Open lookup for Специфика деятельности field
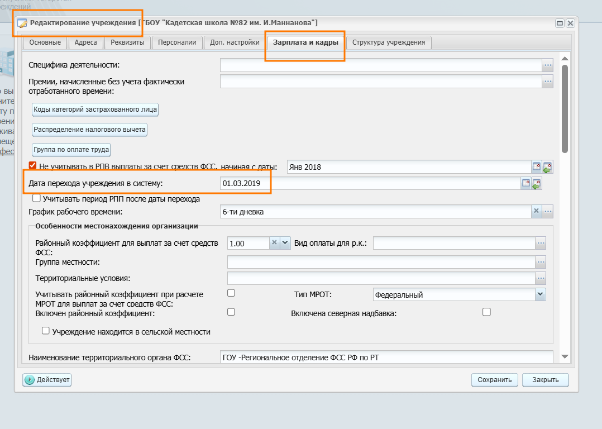 point(548,65)
